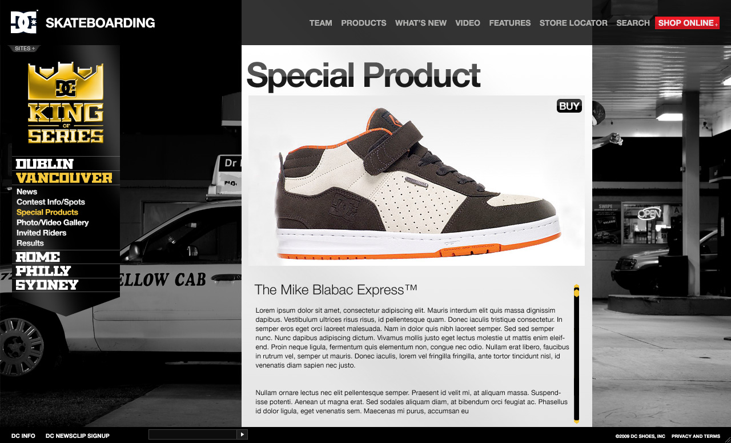The width and height of the screenshot is (731, 443).
Task: Click the yellow scrollbar handle in description
Action: (576, 293)
